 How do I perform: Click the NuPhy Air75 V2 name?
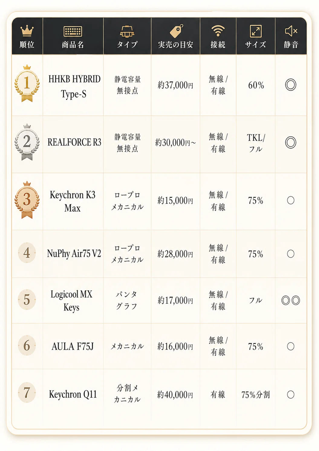(x=74, y=253)
